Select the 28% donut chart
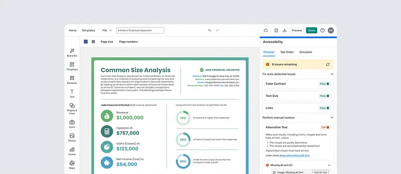The width and height of the screenshot is (401, 174). point(183,140)
